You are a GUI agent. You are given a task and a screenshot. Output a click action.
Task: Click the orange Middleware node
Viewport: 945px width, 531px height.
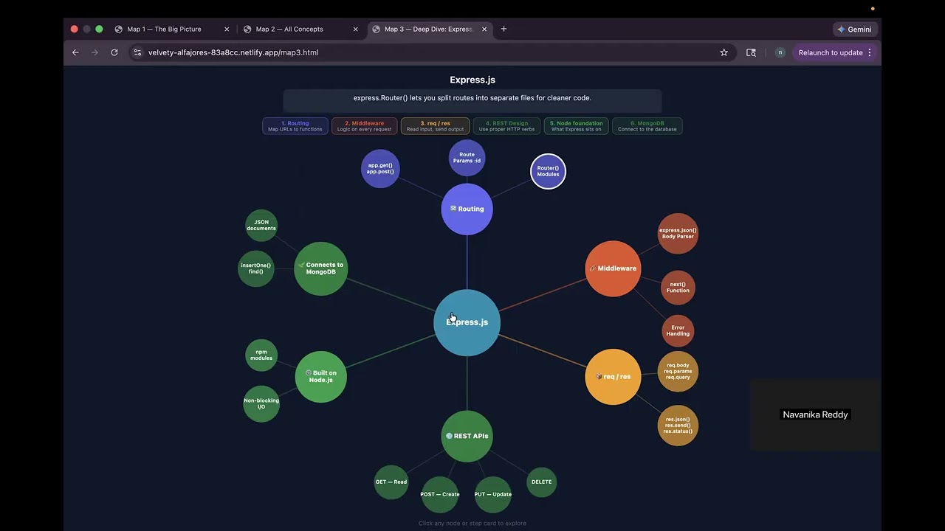613,268
